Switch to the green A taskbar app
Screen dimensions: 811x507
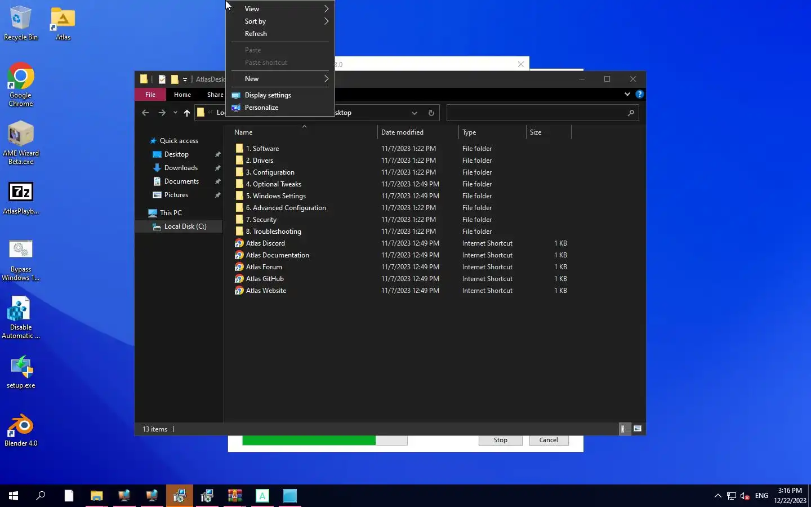tap(262, 496)
